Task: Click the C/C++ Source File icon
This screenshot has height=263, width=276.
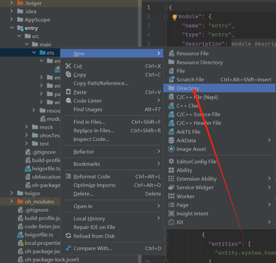Action: [x=171, y=114]
